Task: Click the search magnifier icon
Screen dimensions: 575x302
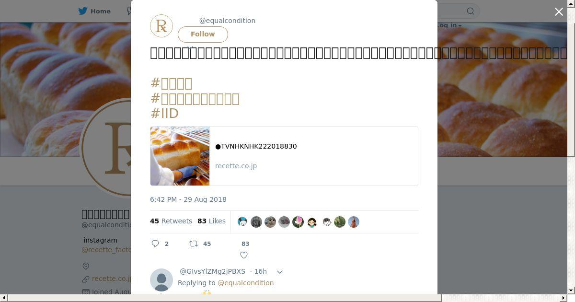Action: click(x=471, y=11)
